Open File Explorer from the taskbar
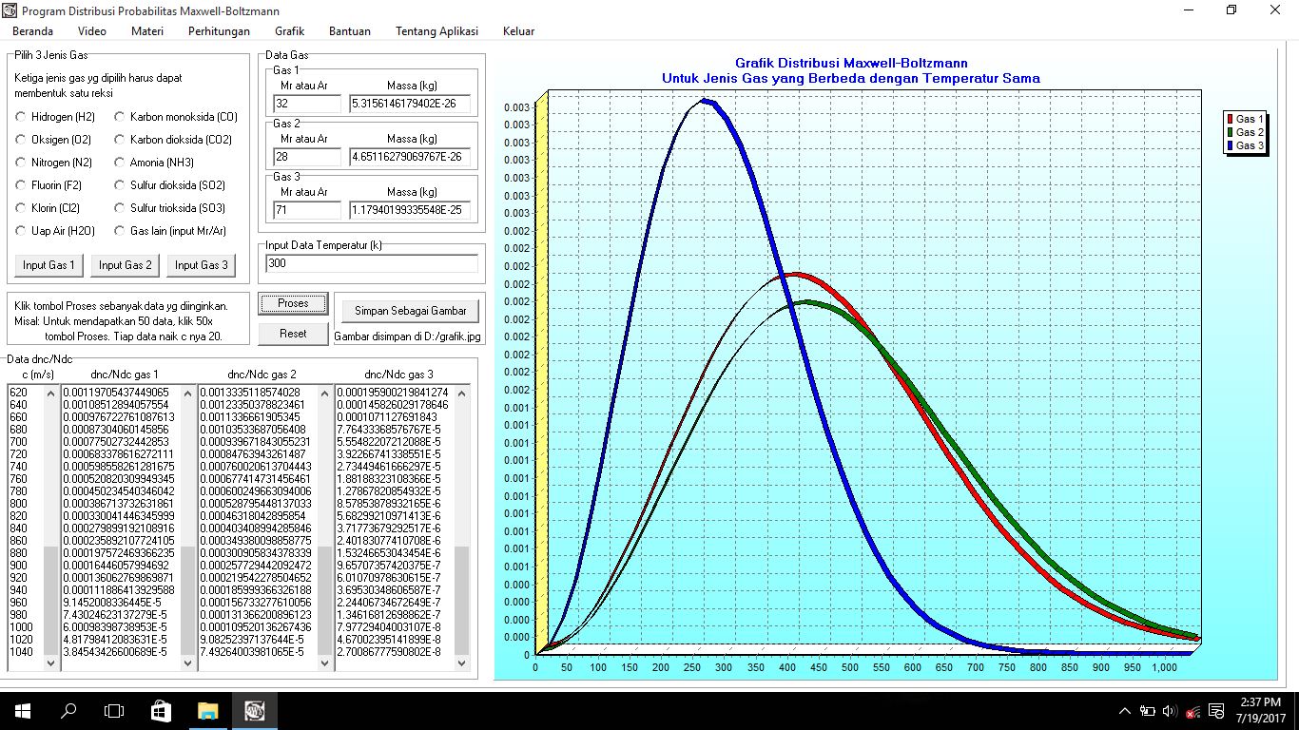 [x=207, y=710]
